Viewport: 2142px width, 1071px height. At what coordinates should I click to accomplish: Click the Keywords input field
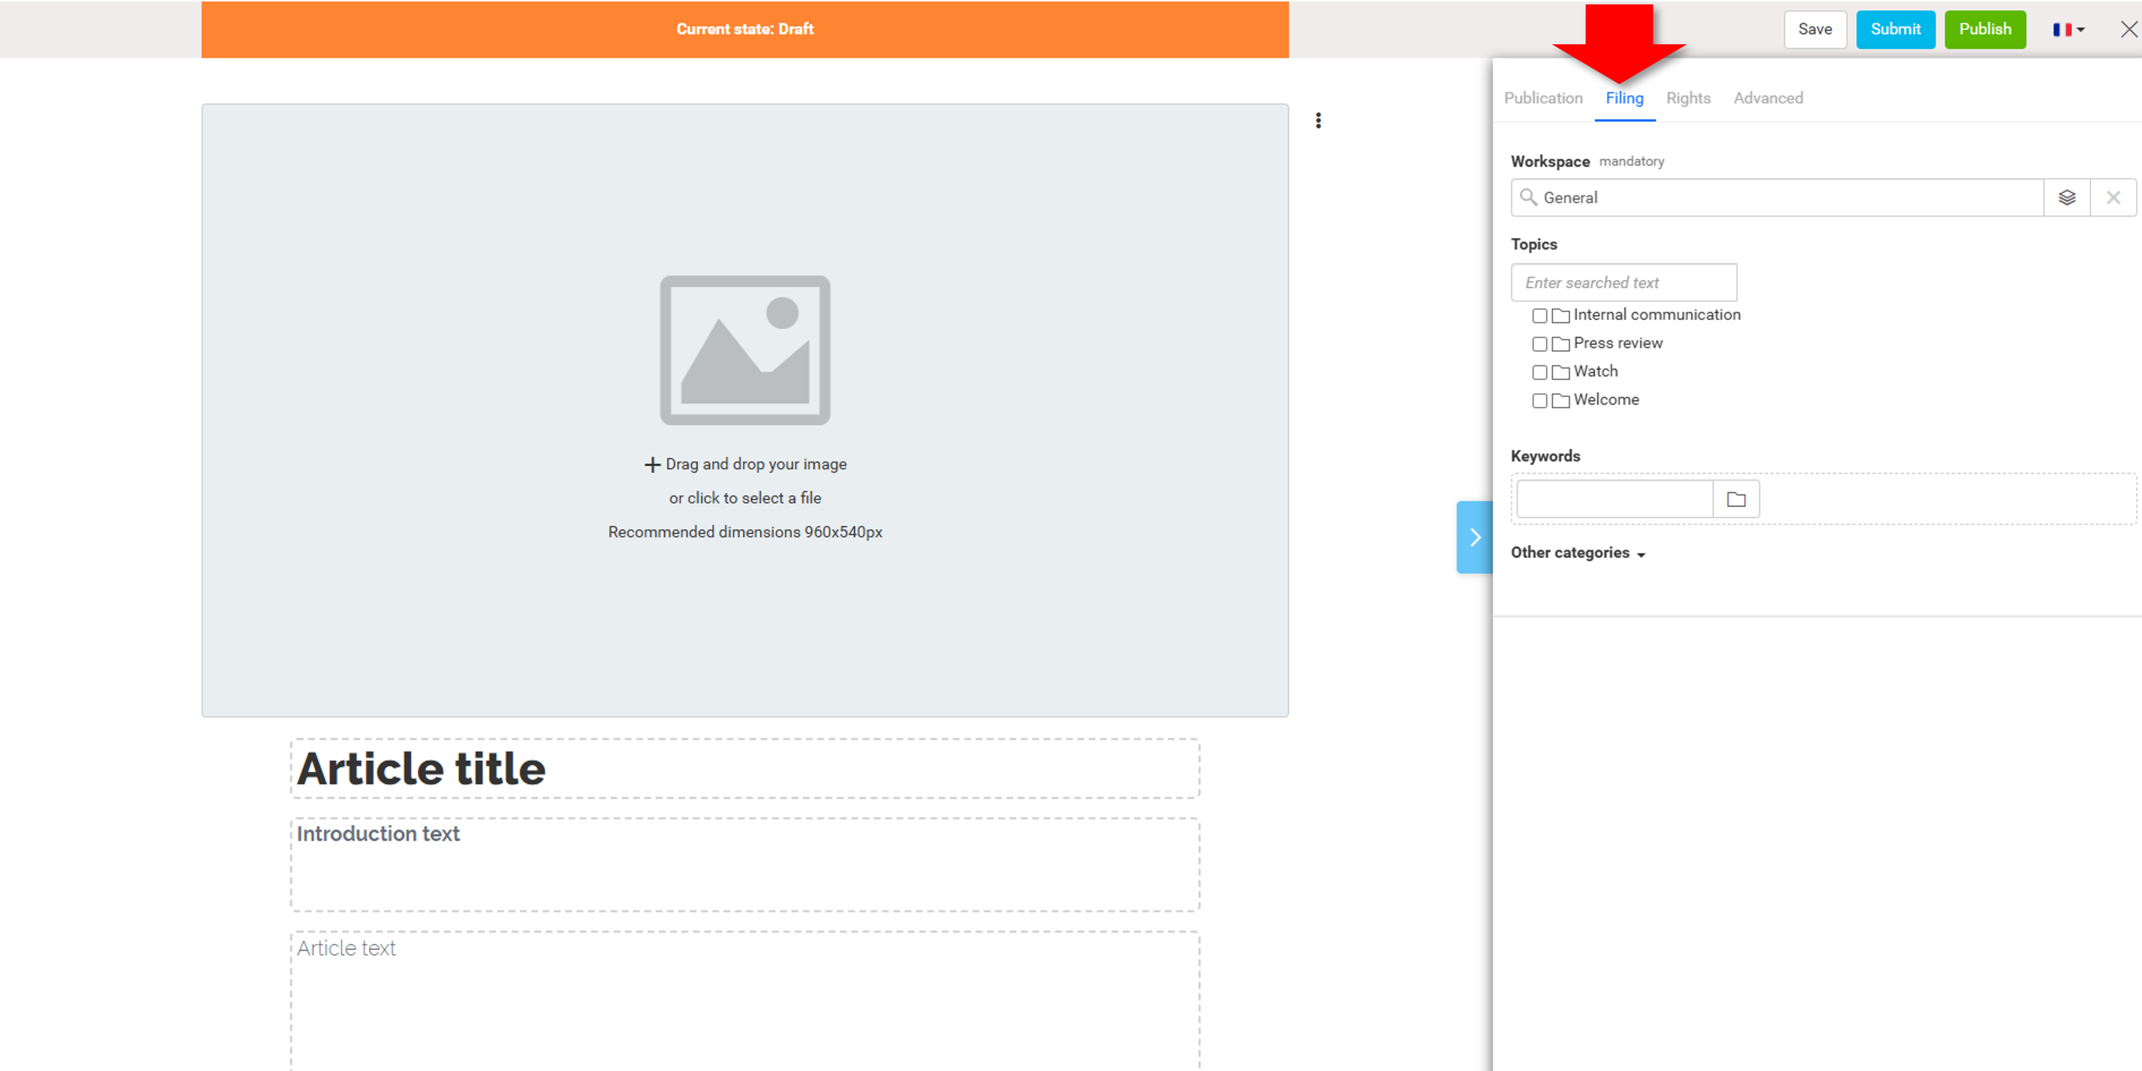[1615, 499]
